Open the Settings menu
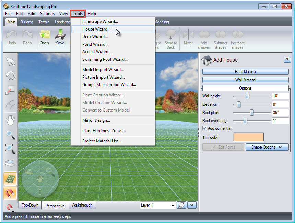The width and height of the screenshot is (295, 223). [47, 14]
